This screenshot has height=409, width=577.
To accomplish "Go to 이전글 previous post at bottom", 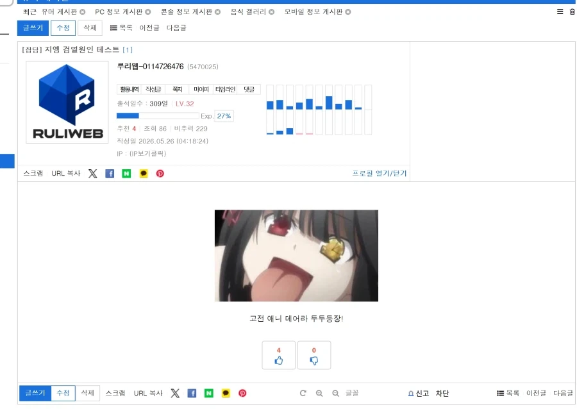I will click(536, 393).
